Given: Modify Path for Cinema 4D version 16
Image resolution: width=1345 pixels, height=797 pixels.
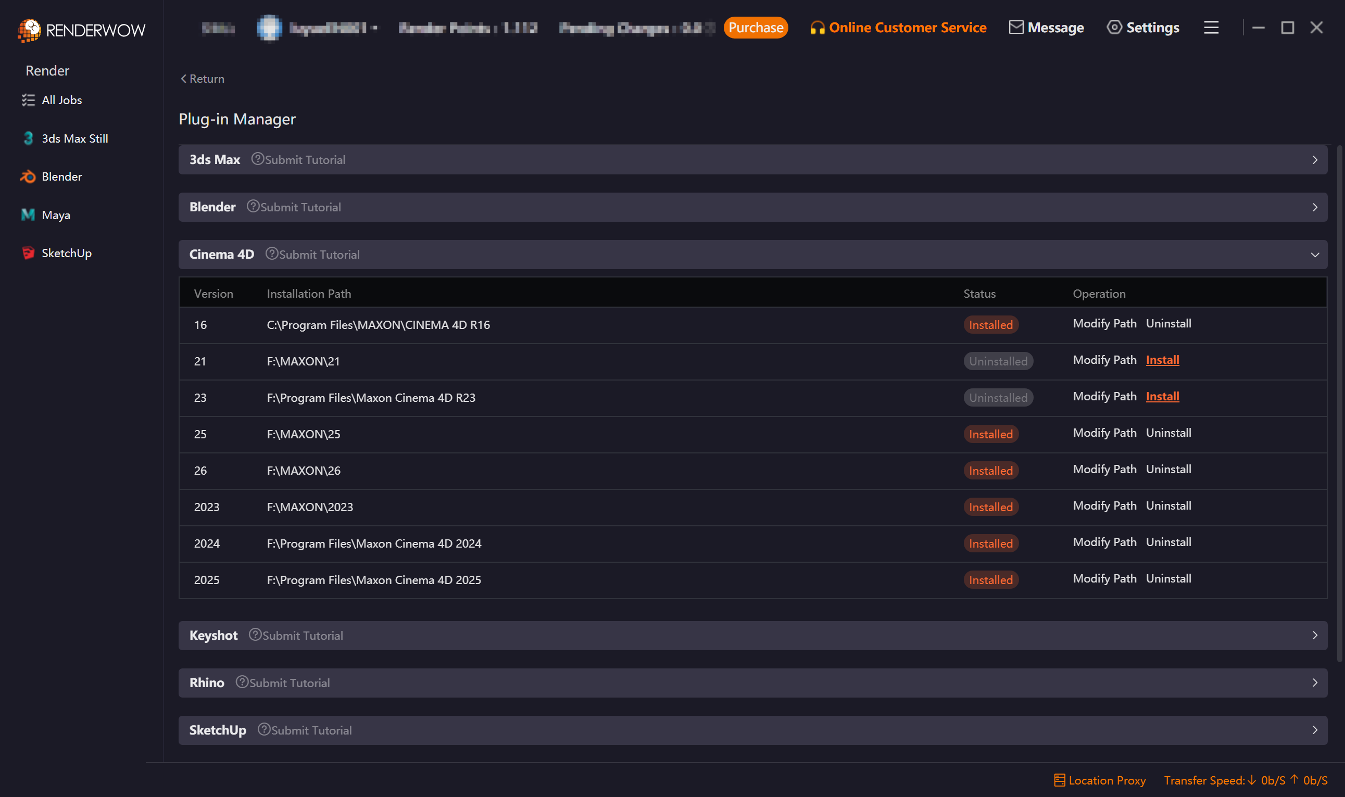Looking at the screenshot, I should point(1104,323).
